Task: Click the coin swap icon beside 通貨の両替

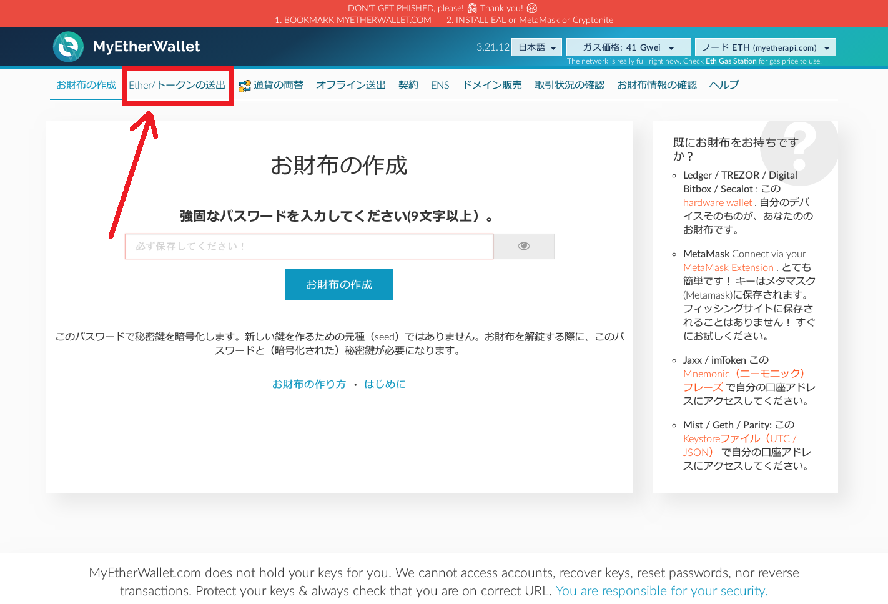Action: click(244, 84)
